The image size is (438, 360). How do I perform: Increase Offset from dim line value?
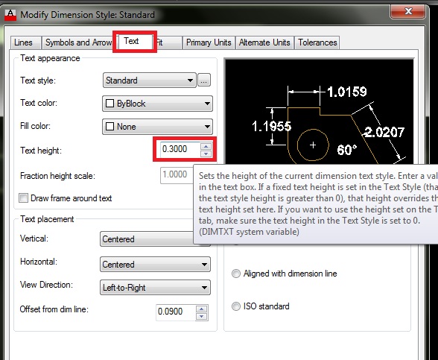(202, 309)
